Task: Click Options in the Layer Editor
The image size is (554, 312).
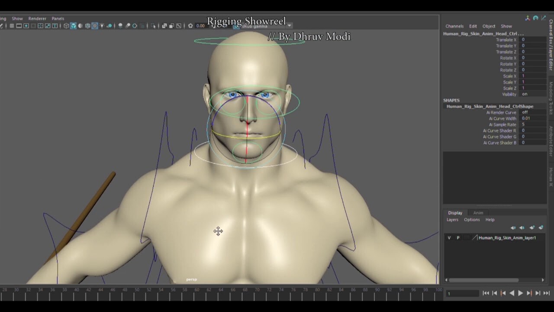Action: 472,220
